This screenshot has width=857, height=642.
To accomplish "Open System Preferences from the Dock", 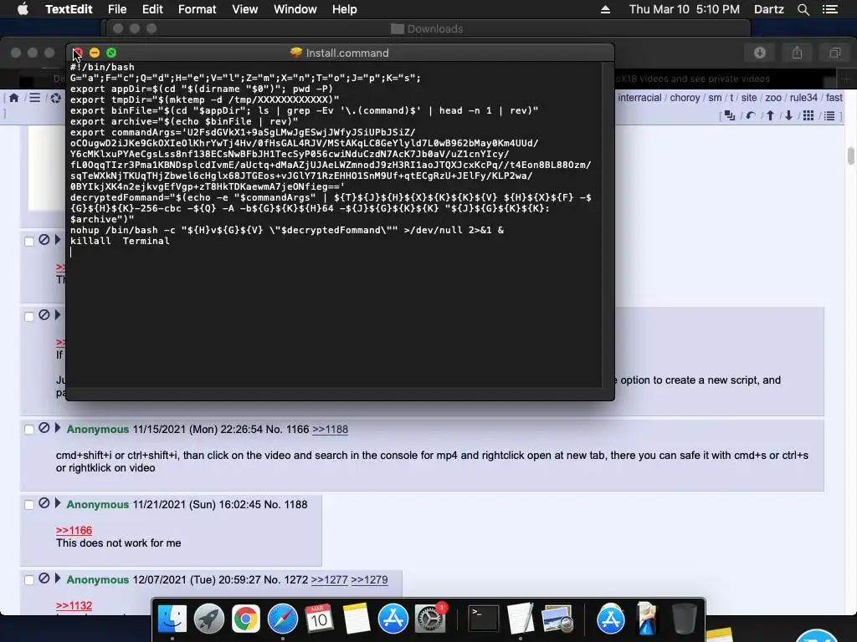I will pyautogui.click(x=430, y=619).
